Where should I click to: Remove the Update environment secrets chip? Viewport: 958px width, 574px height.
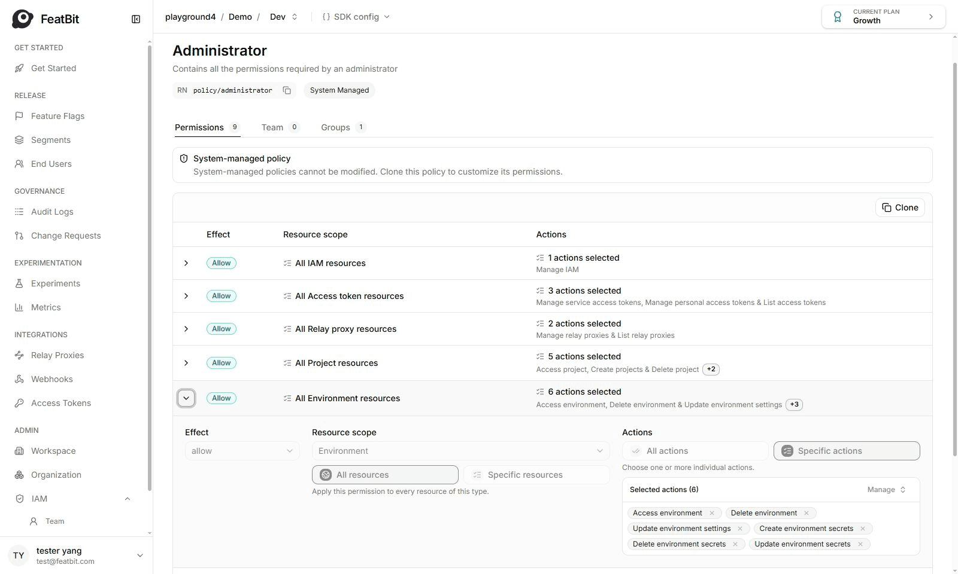point(860,544)
